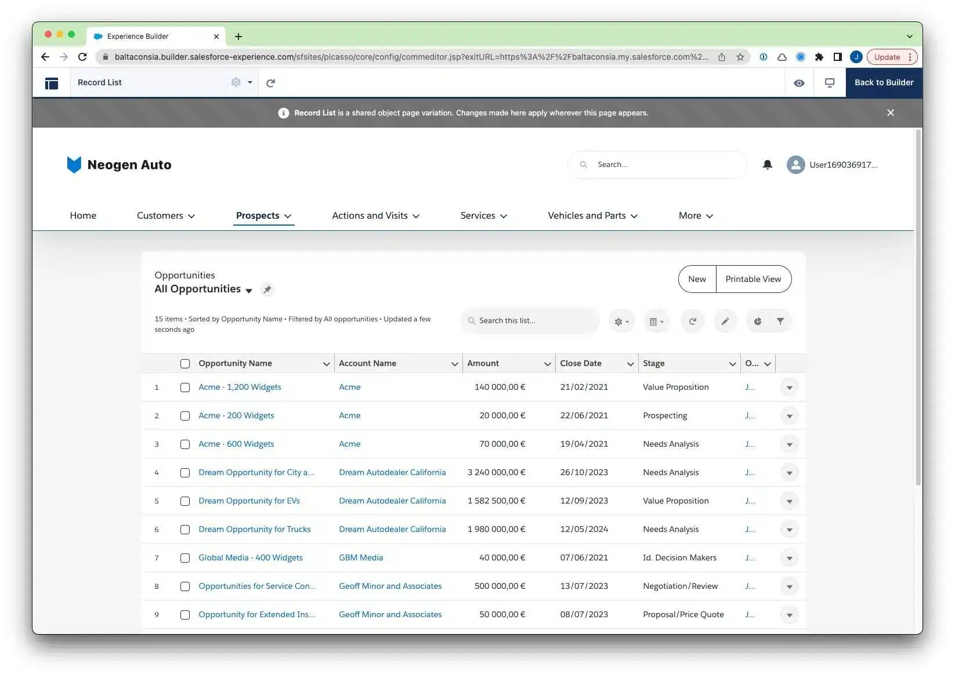This screenshot has height=677, width=955.
Task: Open the charts panel icon
Action: click(757, 321)
